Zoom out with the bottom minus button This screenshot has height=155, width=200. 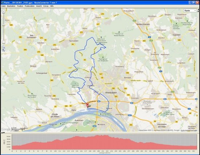click(4, 42)
